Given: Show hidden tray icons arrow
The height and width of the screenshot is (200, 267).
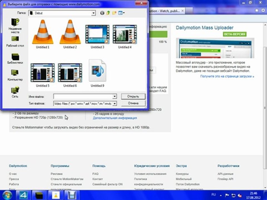Looking at the screenshot, I should click(x=221, y=195).
